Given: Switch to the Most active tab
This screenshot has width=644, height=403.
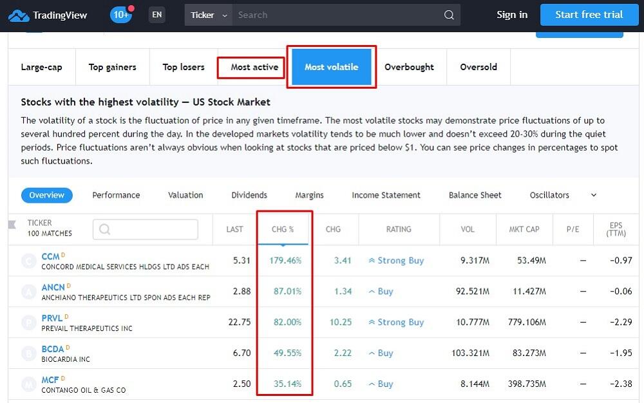Looking at the screenshot, I should tap(254, 67).
